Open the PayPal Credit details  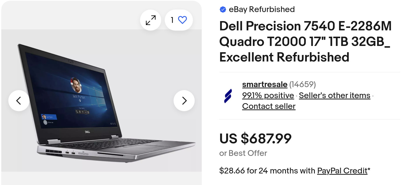pos(342,171)
